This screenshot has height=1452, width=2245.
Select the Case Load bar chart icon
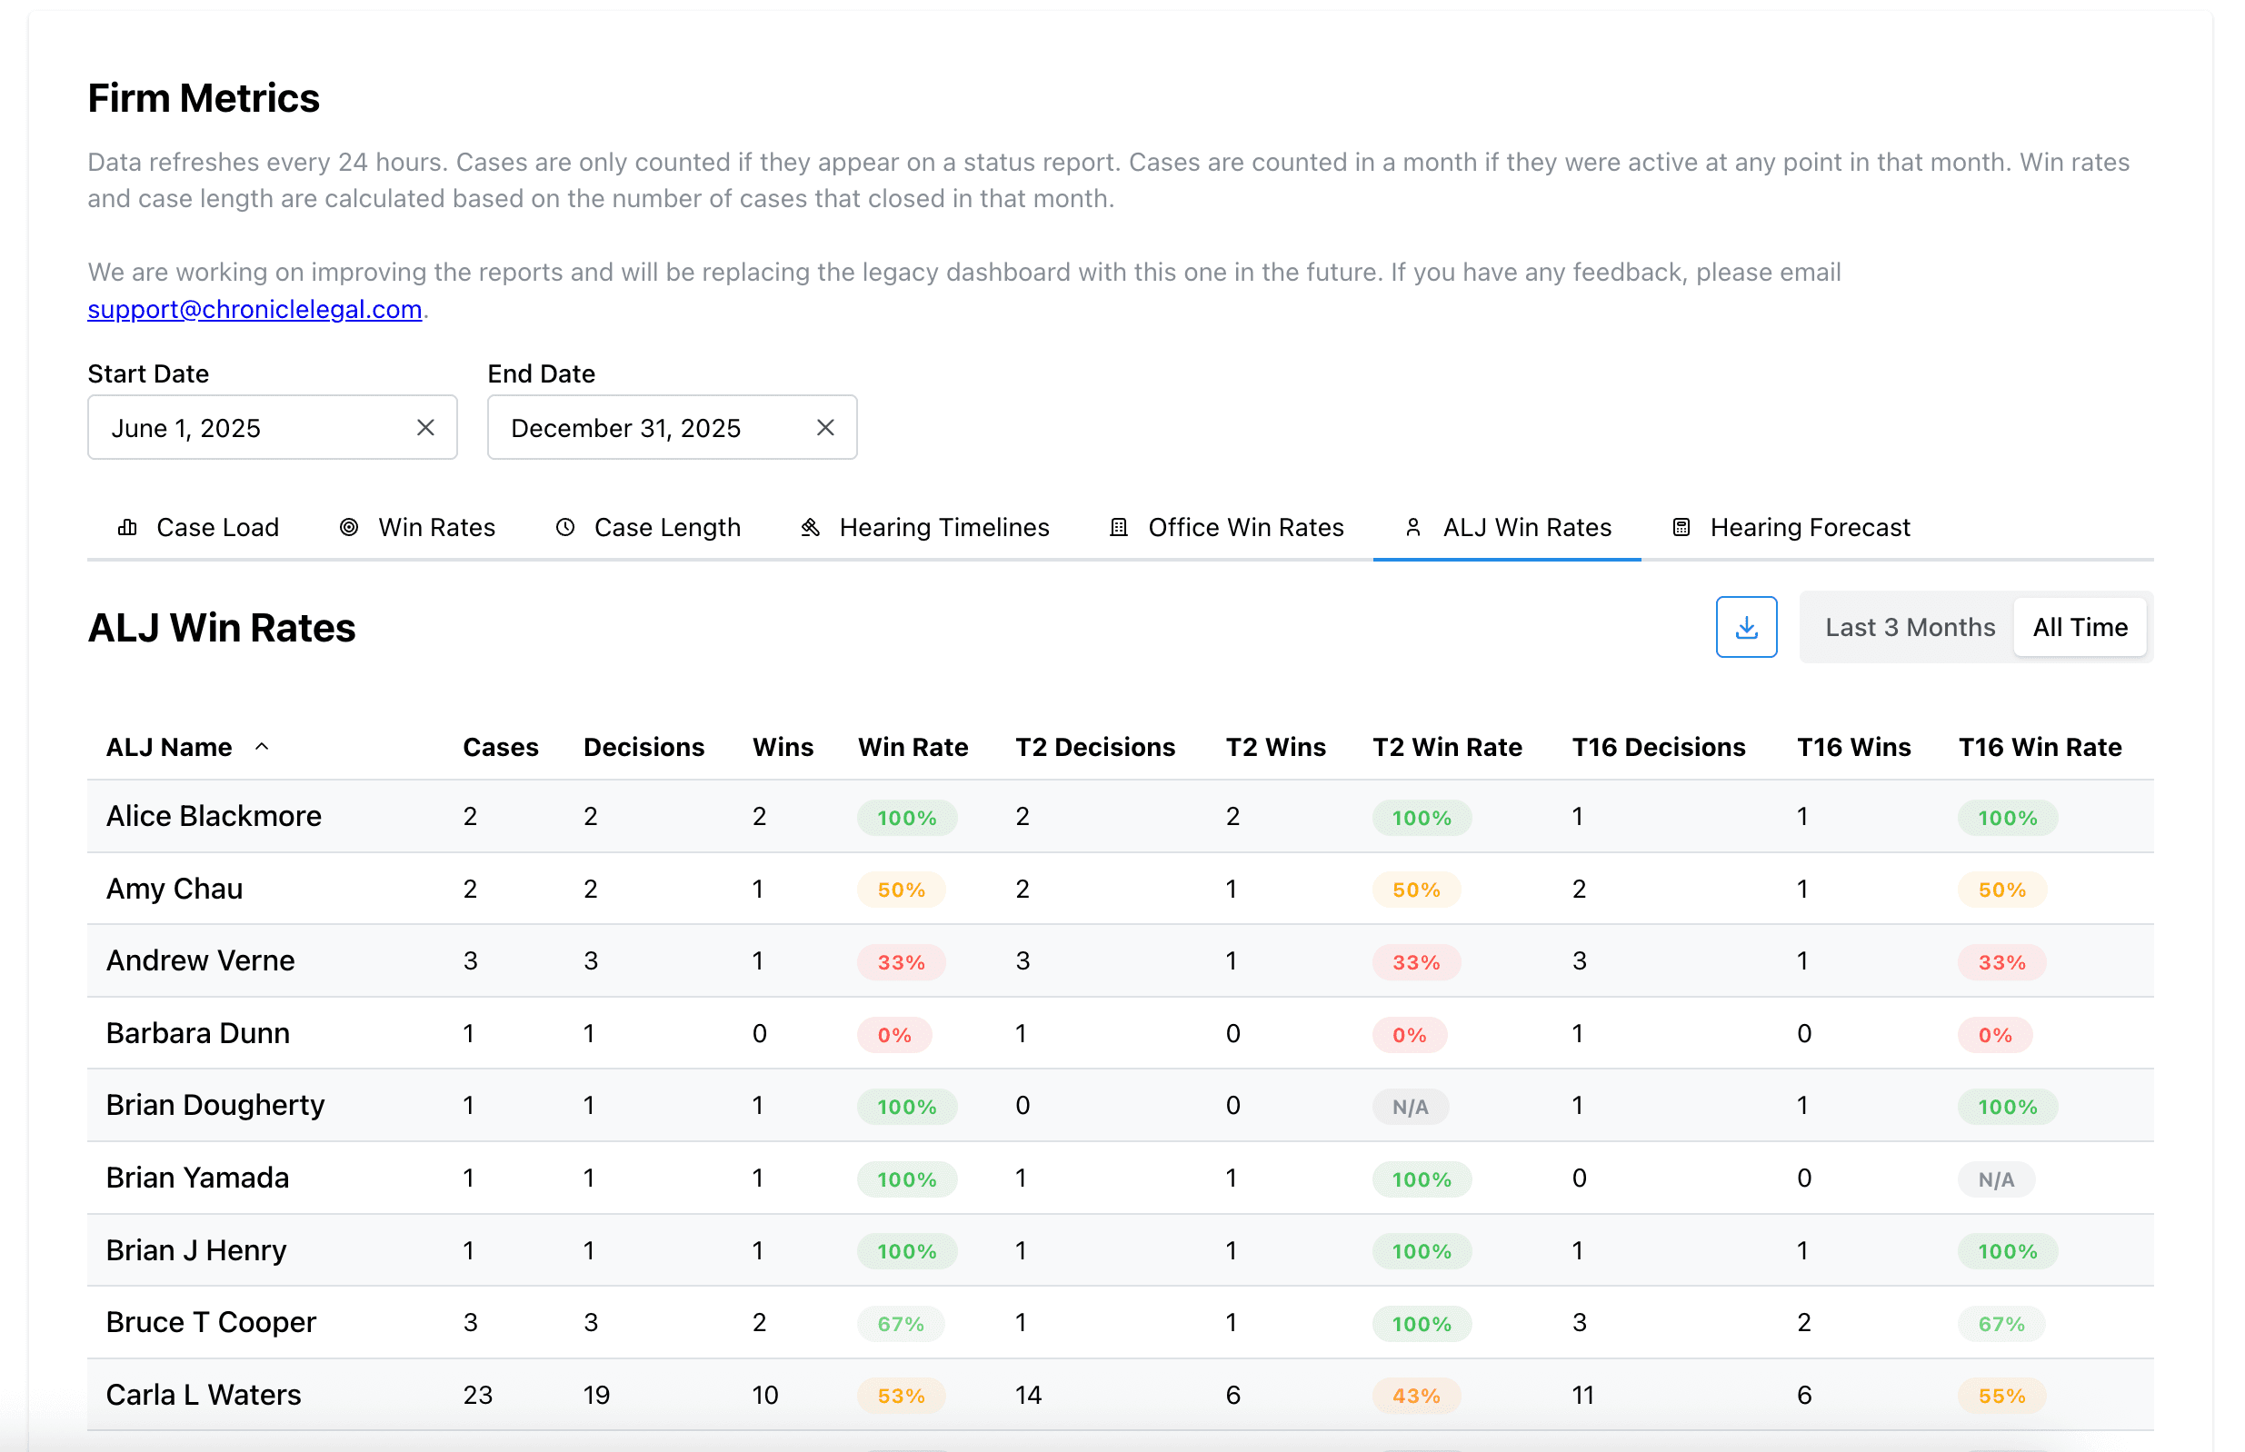pyautogui.click(x=128, y=527)
